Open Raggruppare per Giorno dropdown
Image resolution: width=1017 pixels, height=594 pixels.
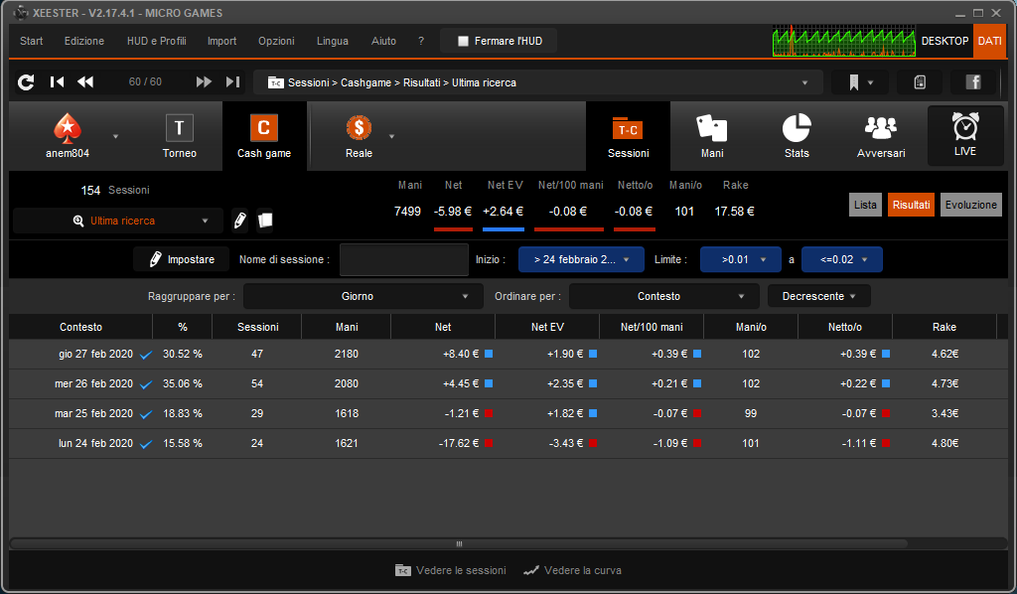(363, 296)
